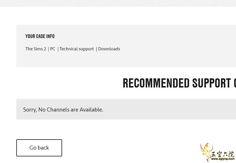
Task: Click the Sorry, No Channels message
Action: click(x=63, y=110)
